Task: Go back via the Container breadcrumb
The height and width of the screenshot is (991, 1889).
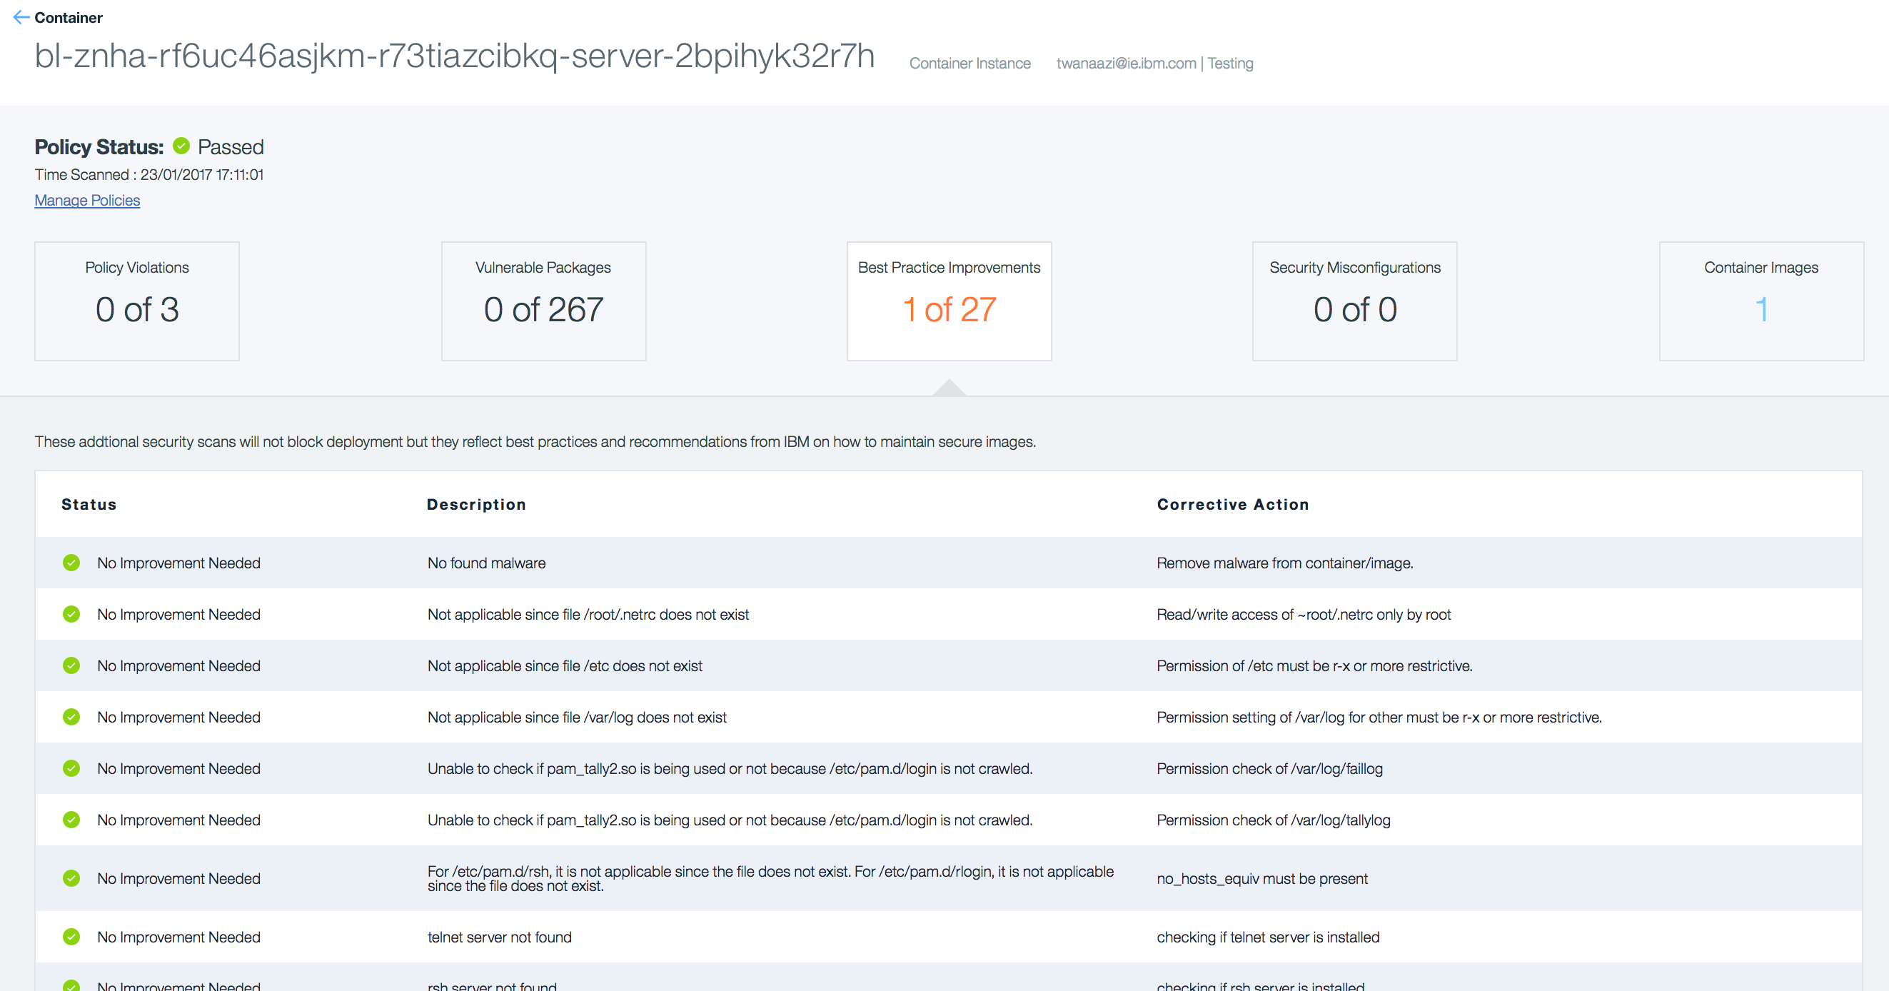Action: point(69,17)
